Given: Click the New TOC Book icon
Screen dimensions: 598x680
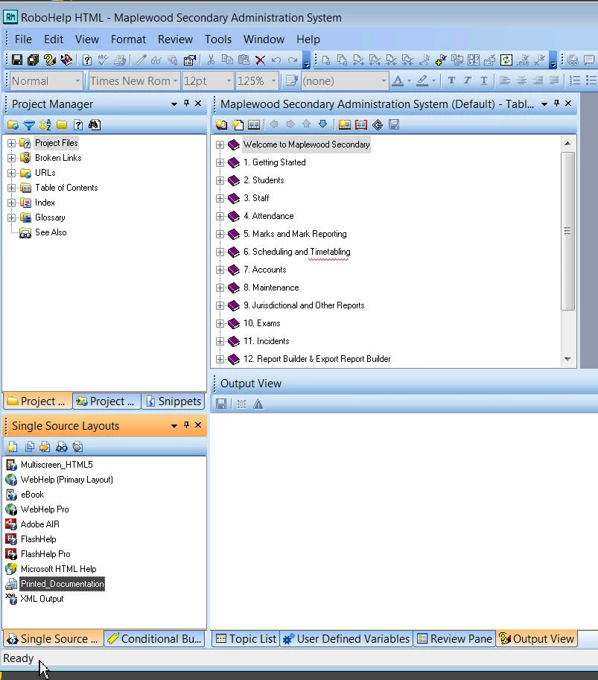Looking at the screenshot, I should coord(221,125).
